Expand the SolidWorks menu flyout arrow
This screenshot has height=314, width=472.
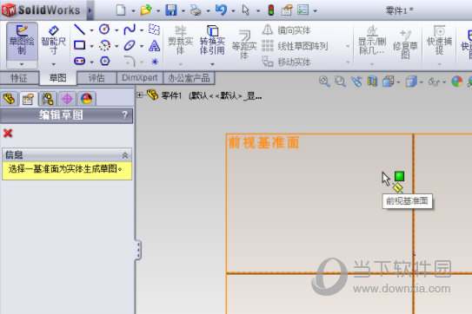click(90, 10)
